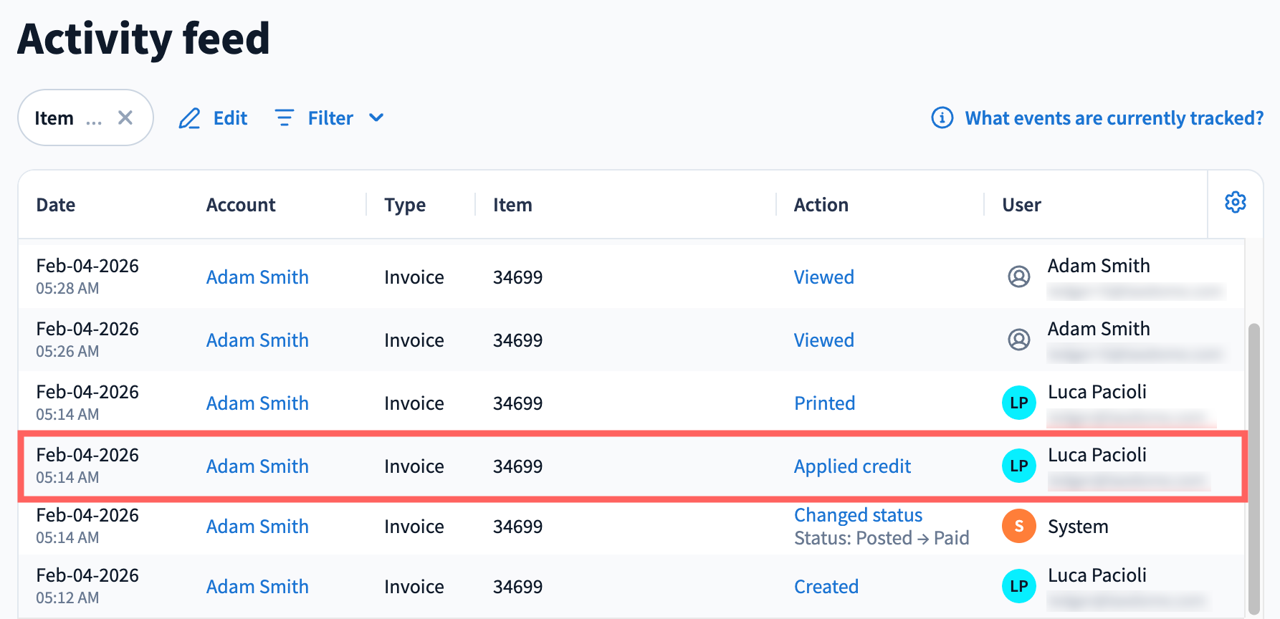The width and height of the screenshot is (1280, 619).
Task: Open Adam Smith account on Created row
Action: pyautogui.click(x=257, y=587)
